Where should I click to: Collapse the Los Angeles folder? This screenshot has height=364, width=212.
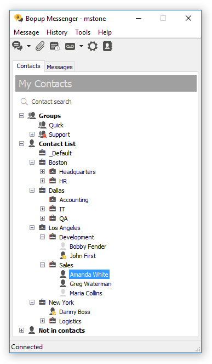point(32,228)
